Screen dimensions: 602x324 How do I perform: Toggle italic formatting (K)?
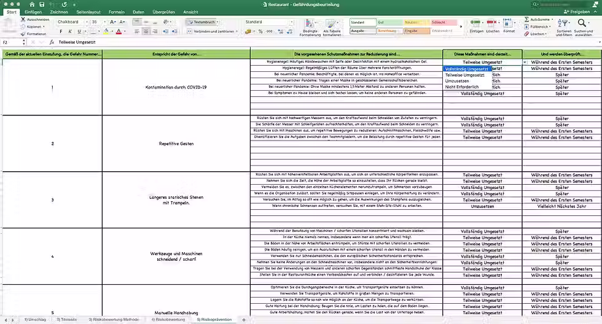pos(70,31)
